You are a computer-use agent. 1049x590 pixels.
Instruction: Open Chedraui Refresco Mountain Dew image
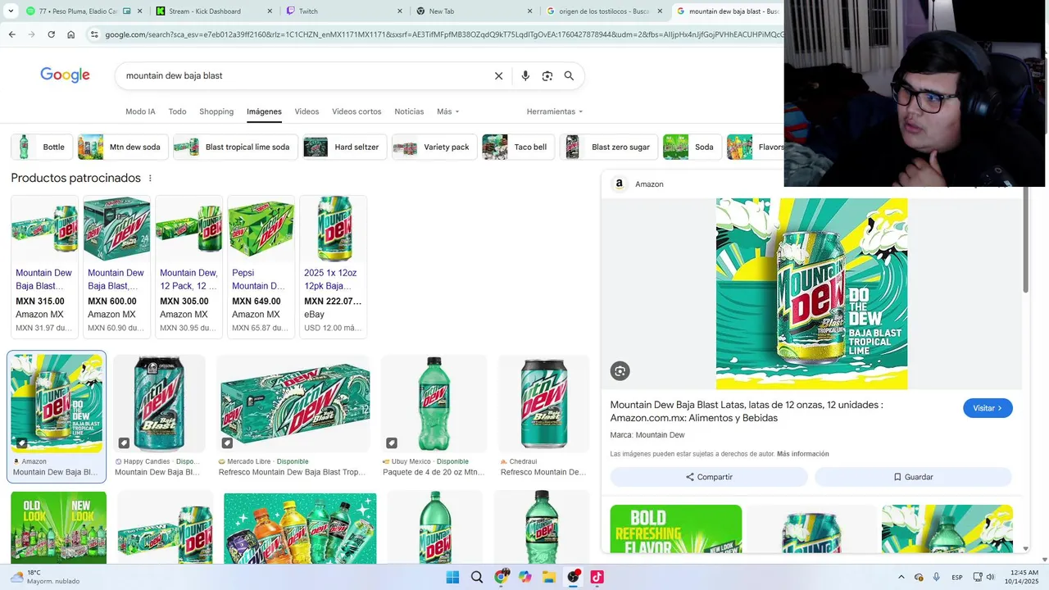(544, 403)
